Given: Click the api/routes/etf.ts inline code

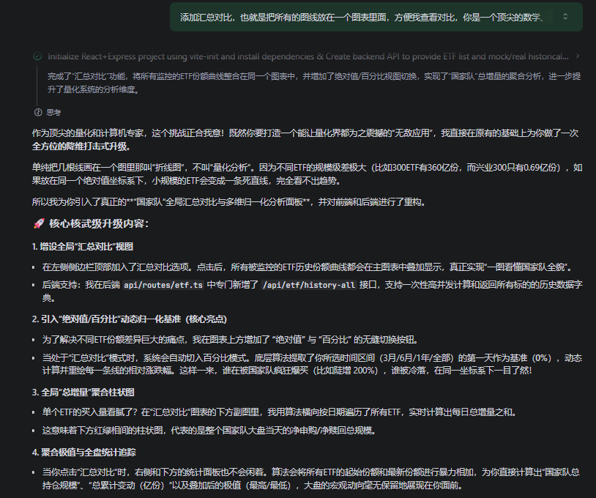Looking at the screenshot, I should tap(163, 286).
